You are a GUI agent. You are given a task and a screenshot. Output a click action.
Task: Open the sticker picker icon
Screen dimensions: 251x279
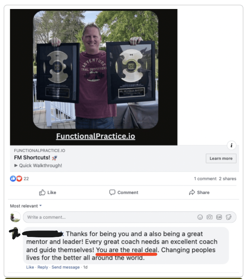[229, 217]
